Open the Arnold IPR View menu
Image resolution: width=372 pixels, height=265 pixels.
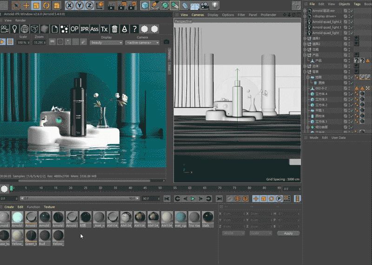click(x=8, y=20)
